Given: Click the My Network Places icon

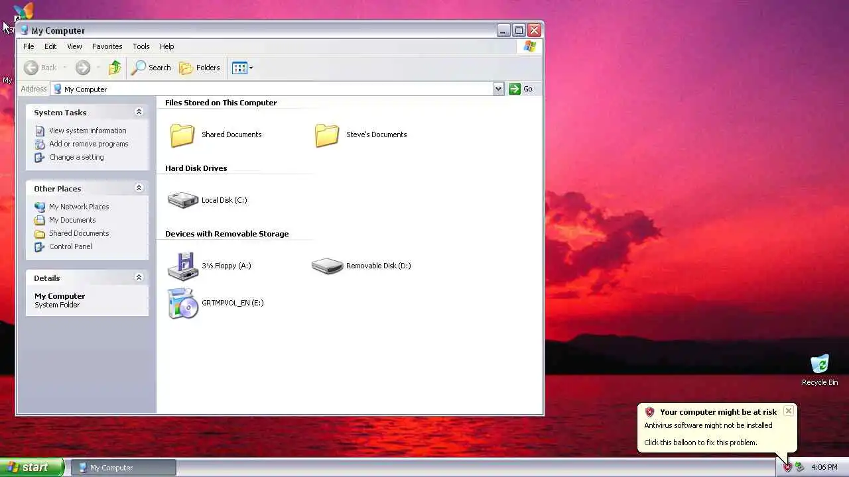Looking at the screenshot, I should [x=40, y=207].
